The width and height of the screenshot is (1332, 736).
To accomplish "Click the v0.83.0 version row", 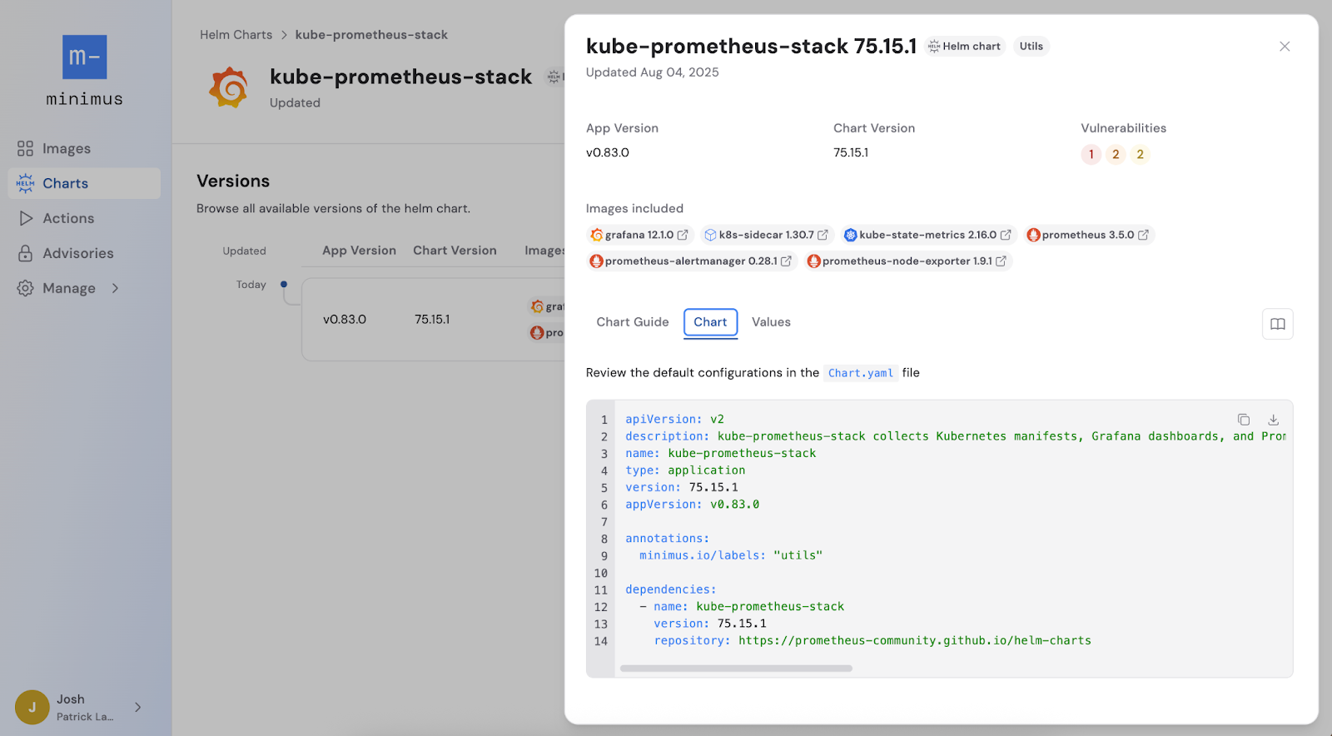I will pos(433,320).
